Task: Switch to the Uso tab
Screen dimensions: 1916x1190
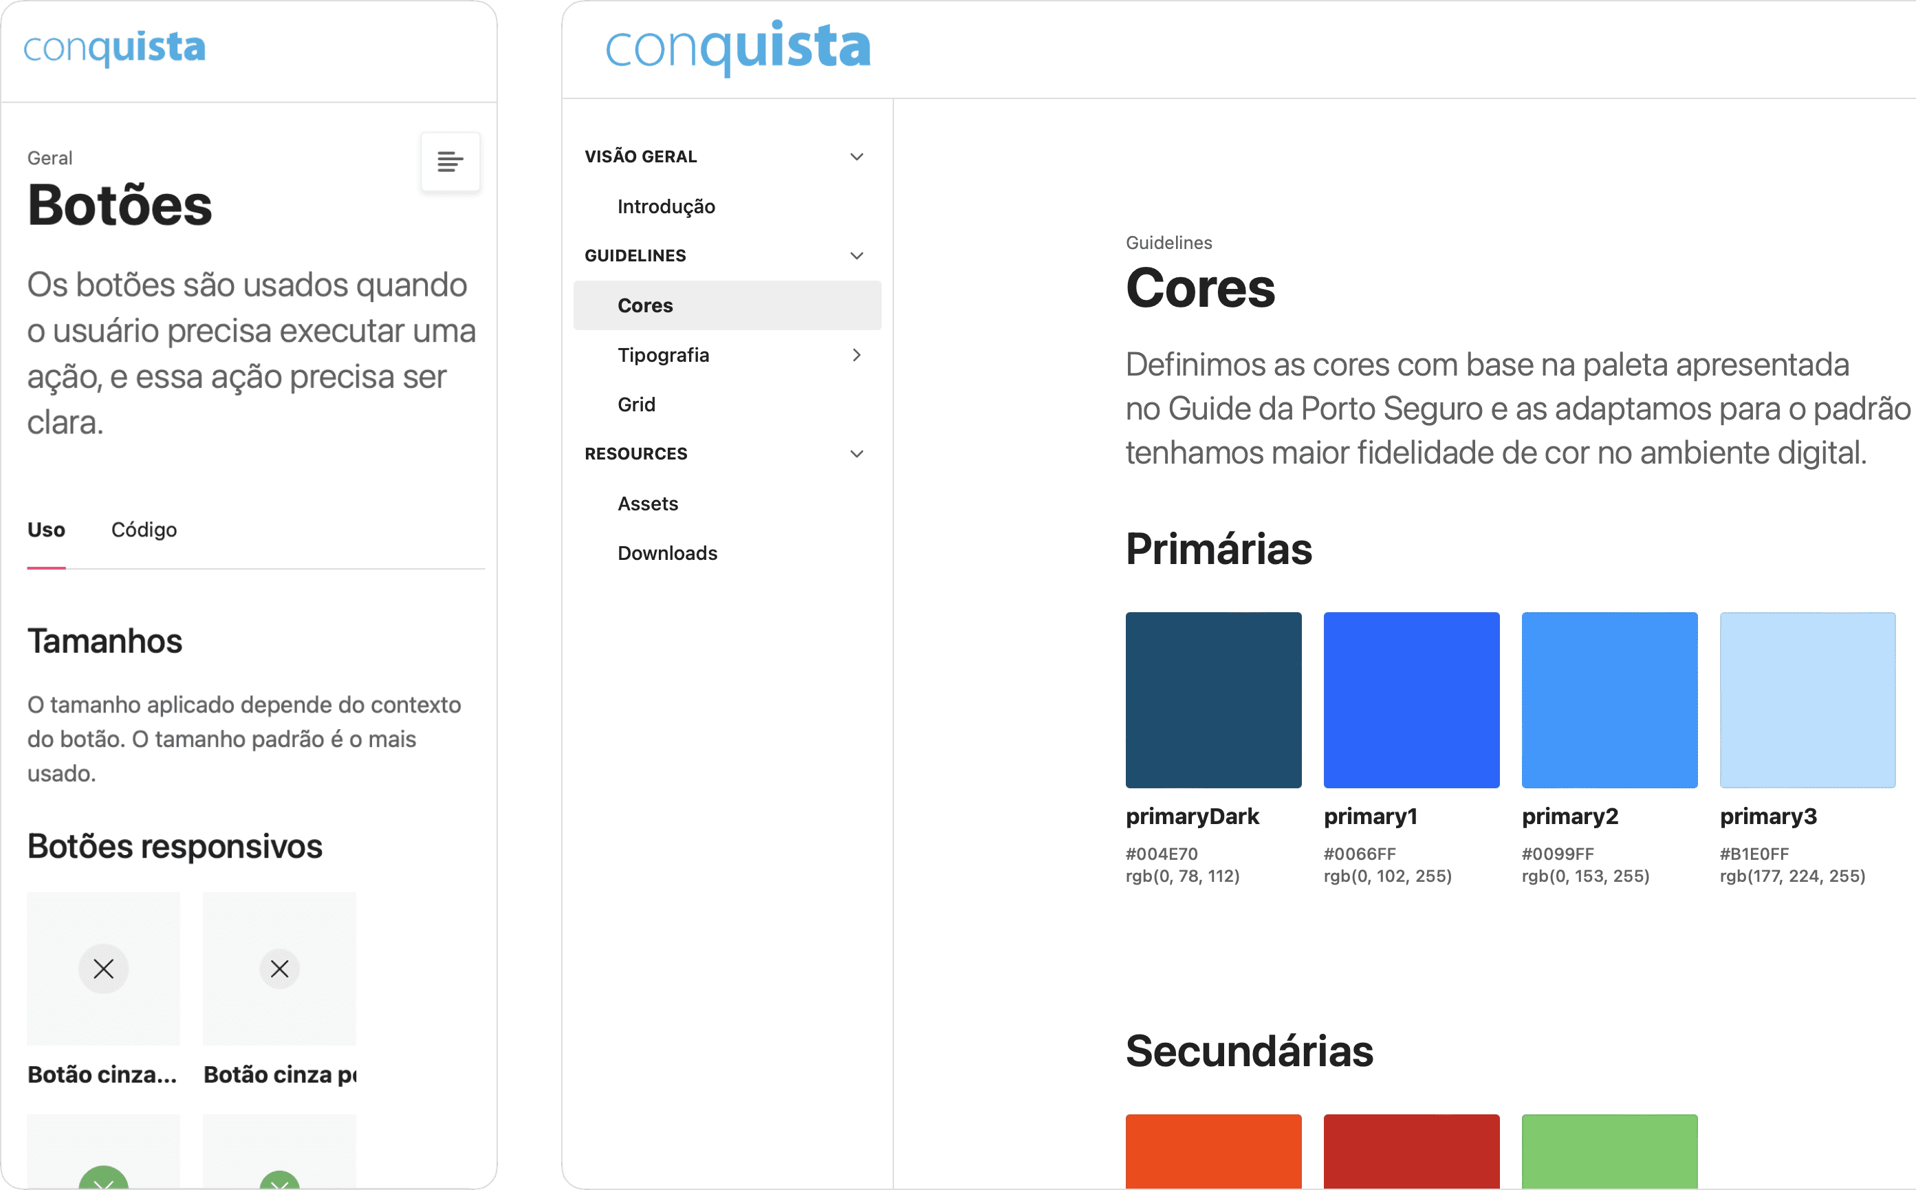Action: pyautogui.click(x=47, y=528)
